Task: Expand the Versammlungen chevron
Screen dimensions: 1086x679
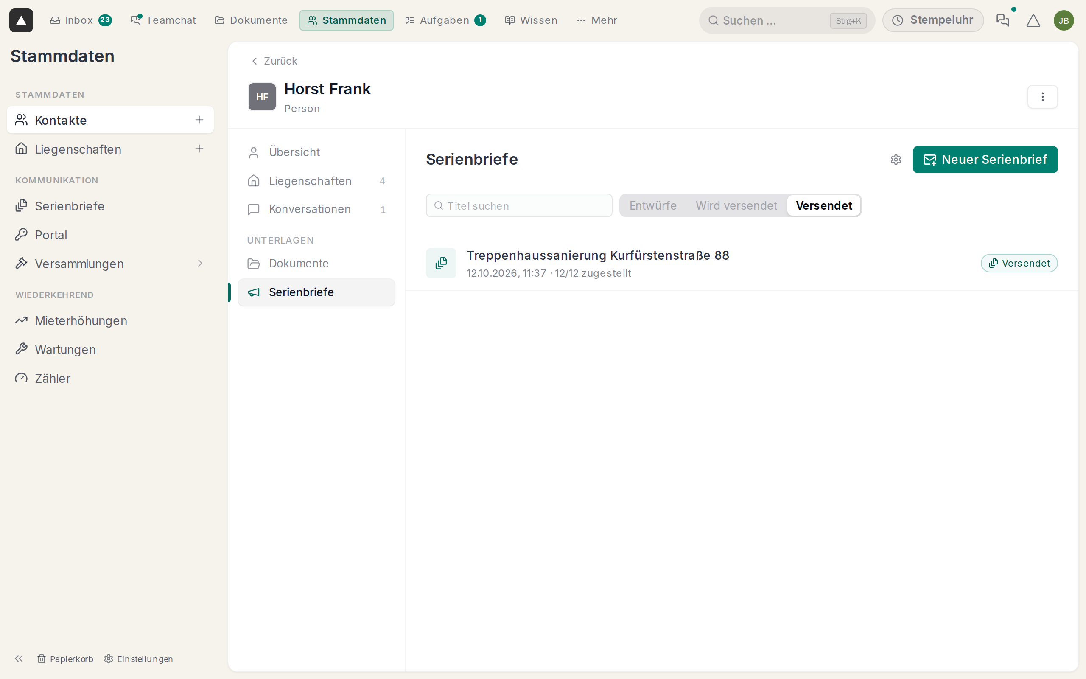Action: pos(200,263)
